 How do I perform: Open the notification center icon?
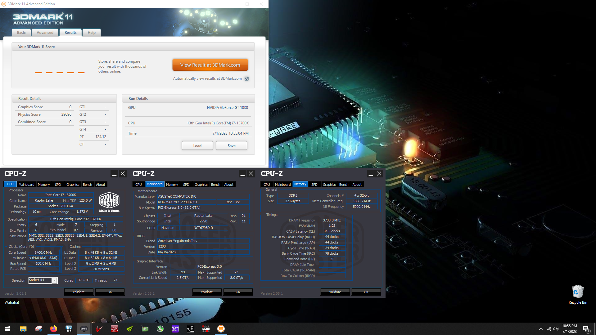click(586, 329)
